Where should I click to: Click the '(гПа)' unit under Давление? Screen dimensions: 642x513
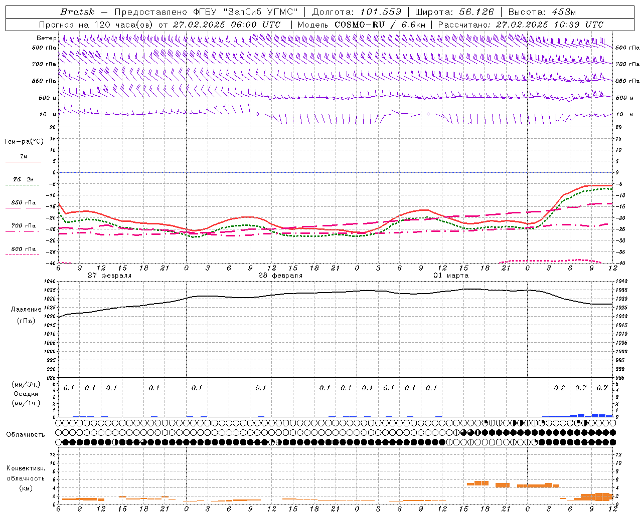tap(26, 321)
